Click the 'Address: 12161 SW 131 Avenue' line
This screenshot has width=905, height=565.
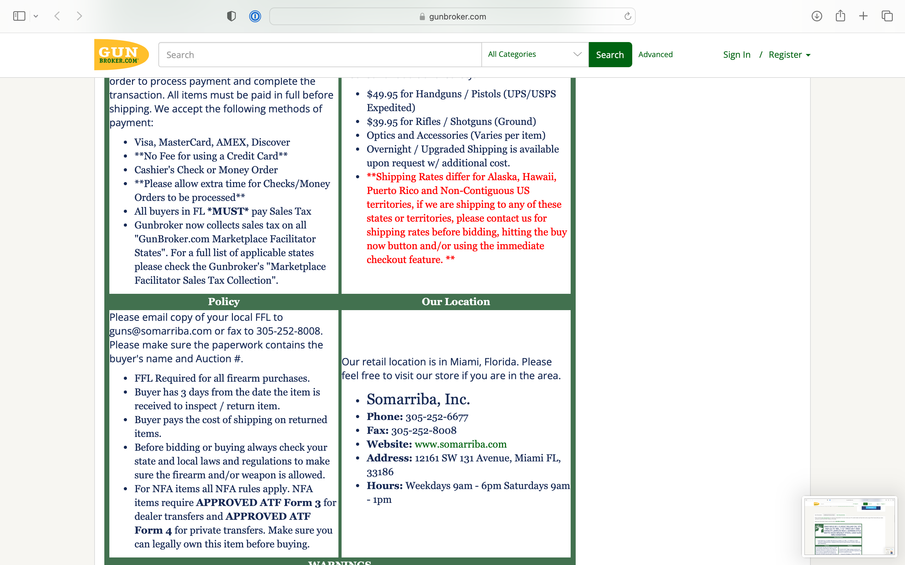pos(464,465)
